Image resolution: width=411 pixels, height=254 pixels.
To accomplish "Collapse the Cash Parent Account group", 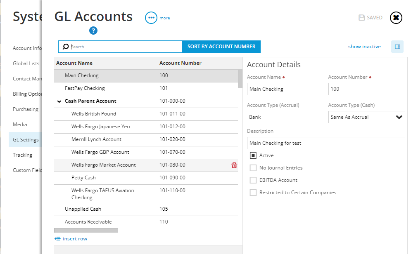I will tap(59, 101).
